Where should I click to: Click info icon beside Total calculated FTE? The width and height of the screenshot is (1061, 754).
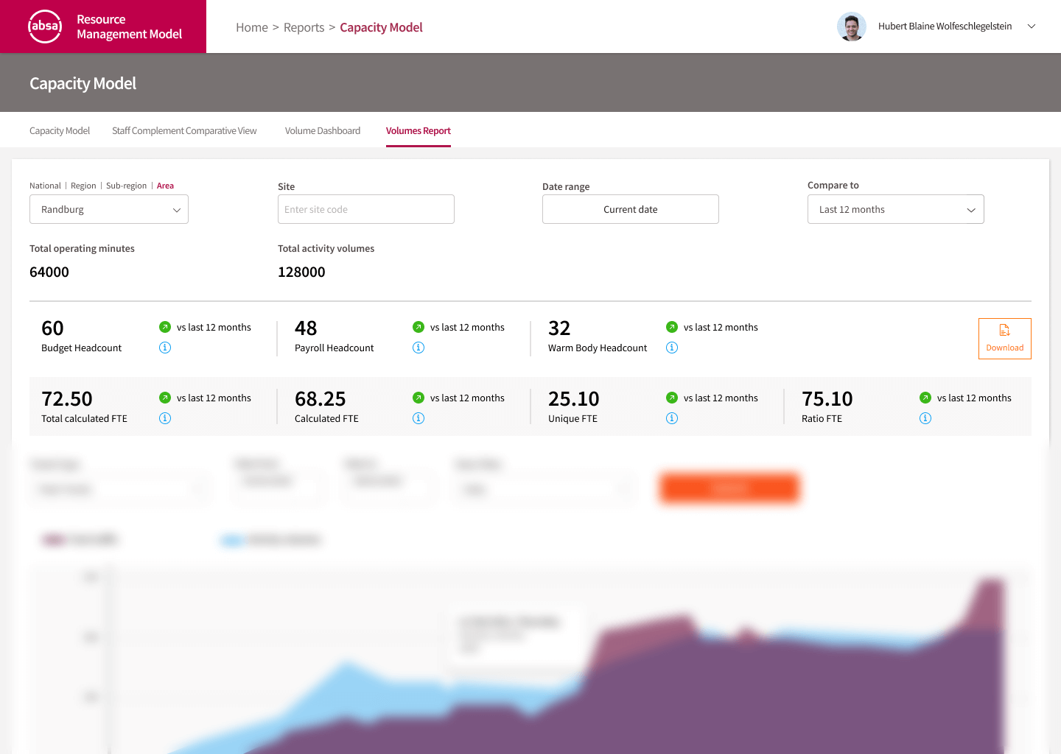[x=165, y=418]
